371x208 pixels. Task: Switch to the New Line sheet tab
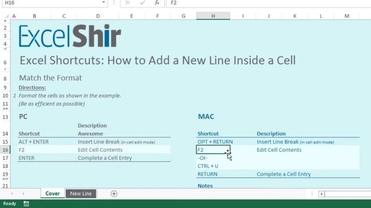tap(81, 194)
